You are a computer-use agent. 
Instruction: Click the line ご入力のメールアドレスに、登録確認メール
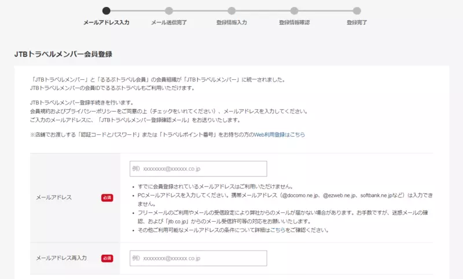point(135,120)
